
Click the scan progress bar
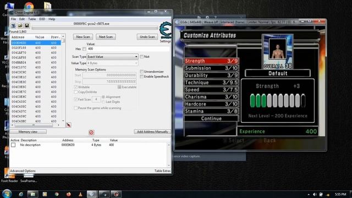pyautogui.click(x=95, y=28)
